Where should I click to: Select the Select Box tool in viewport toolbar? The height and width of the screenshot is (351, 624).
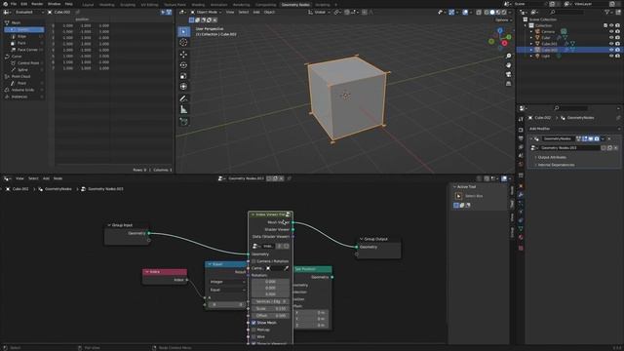(x=183, y=31)
